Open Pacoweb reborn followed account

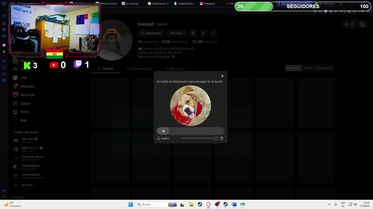28,158
